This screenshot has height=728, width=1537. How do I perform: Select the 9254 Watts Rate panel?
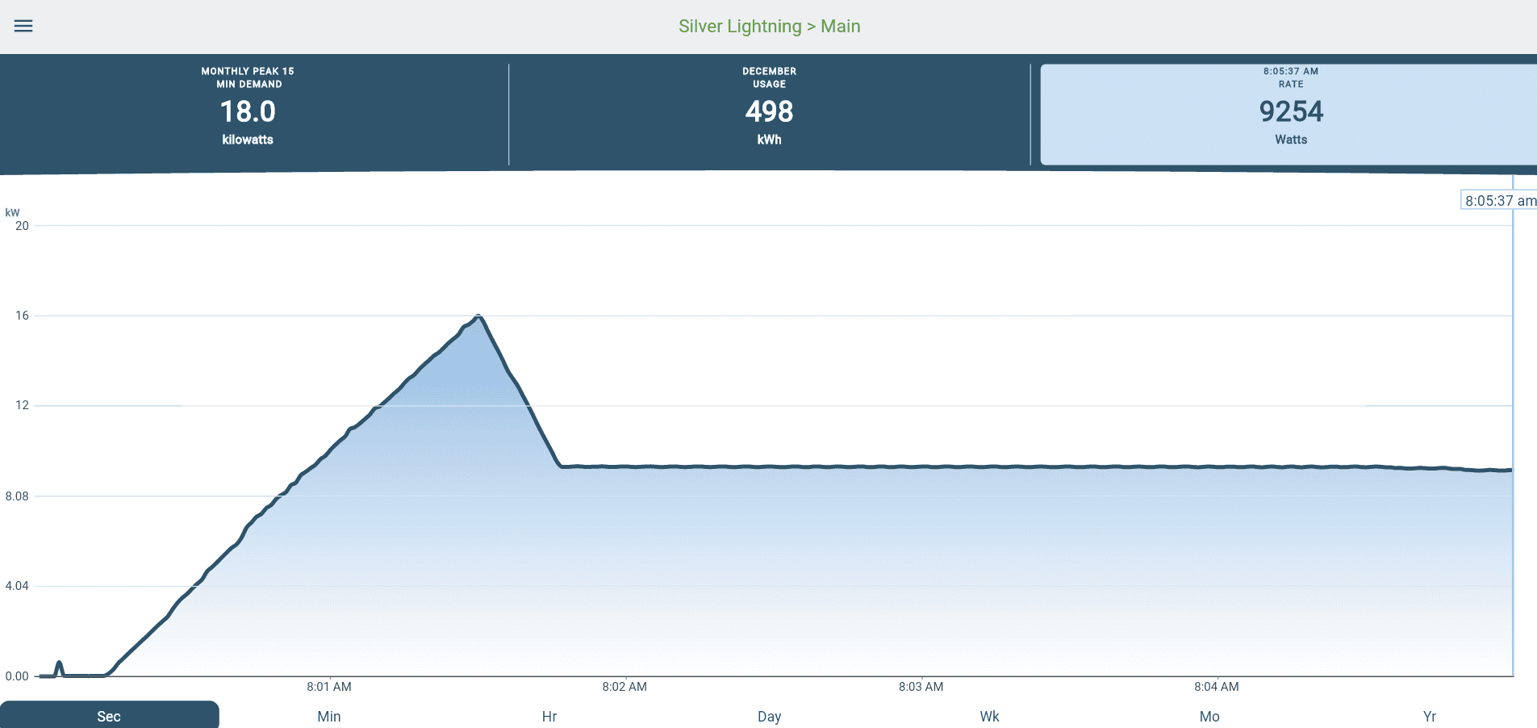coord(1290,111)
